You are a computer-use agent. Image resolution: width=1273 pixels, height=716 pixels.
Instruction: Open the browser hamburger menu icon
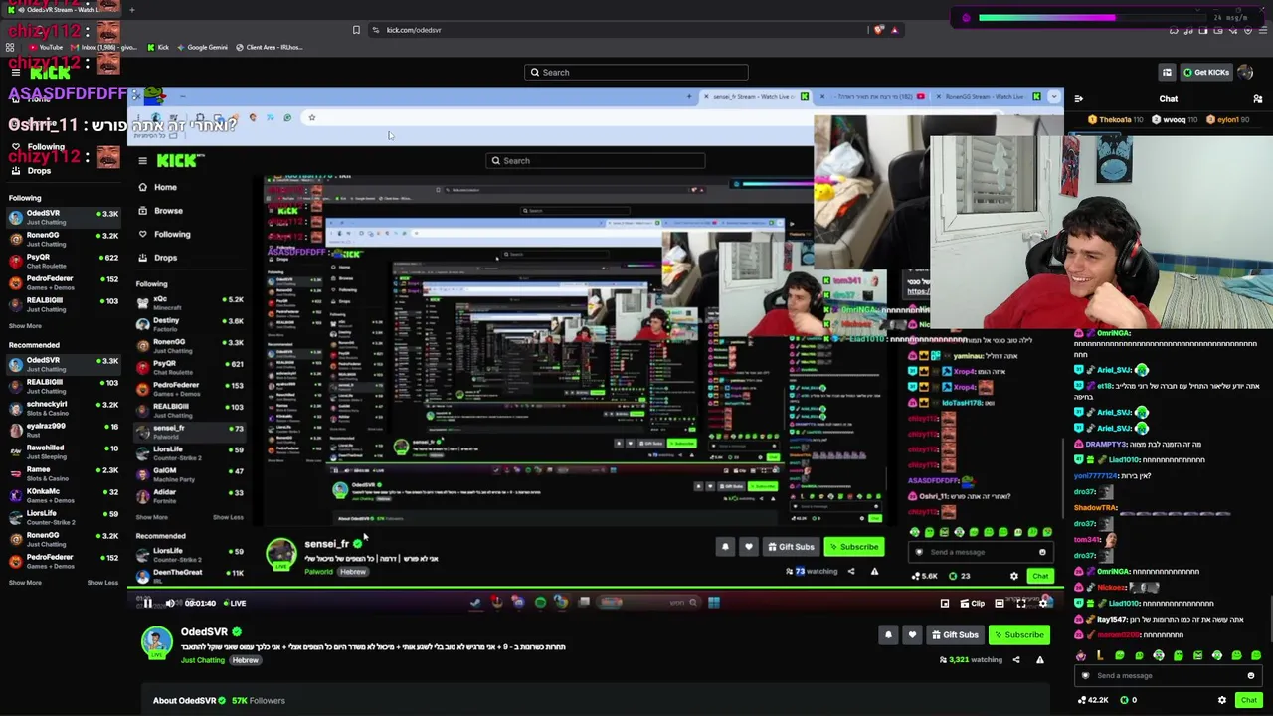pyautogui.click(x=1264, y=31)
